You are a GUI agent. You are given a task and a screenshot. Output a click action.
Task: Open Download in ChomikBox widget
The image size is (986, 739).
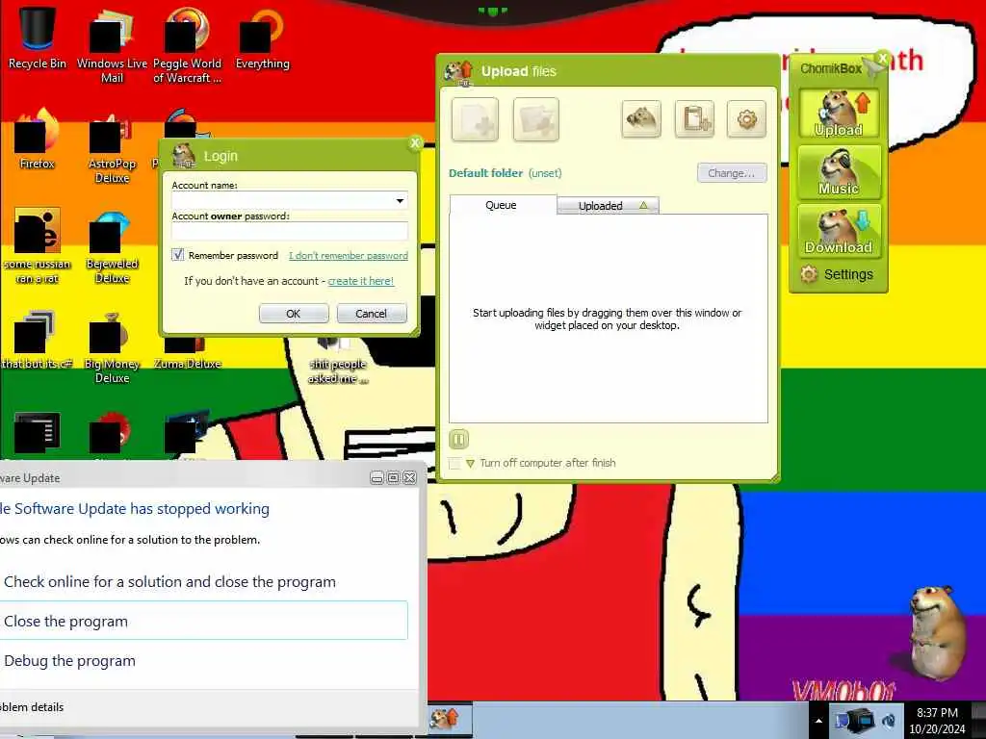coord(839,231)
